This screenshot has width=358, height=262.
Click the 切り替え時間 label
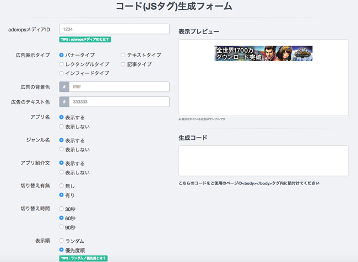pyautogui.click(x=35, y=209)
